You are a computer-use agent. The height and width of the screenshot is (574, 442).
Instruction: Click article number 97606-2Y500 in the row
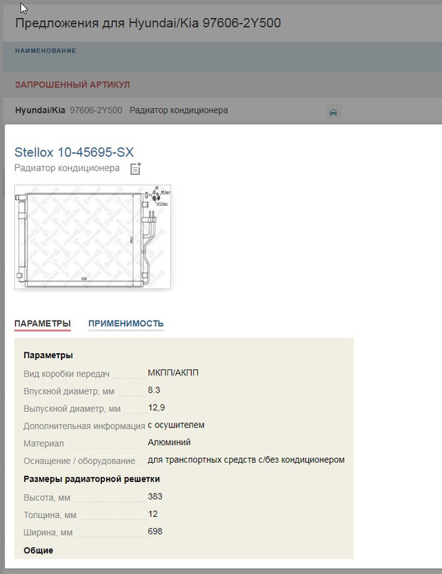point(96,110)
